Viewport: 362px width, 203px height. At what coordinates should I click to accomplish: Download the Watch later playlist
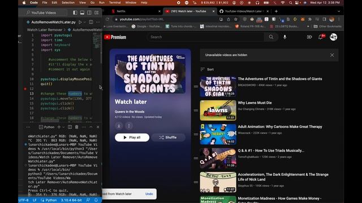click(x=119, y=126)
